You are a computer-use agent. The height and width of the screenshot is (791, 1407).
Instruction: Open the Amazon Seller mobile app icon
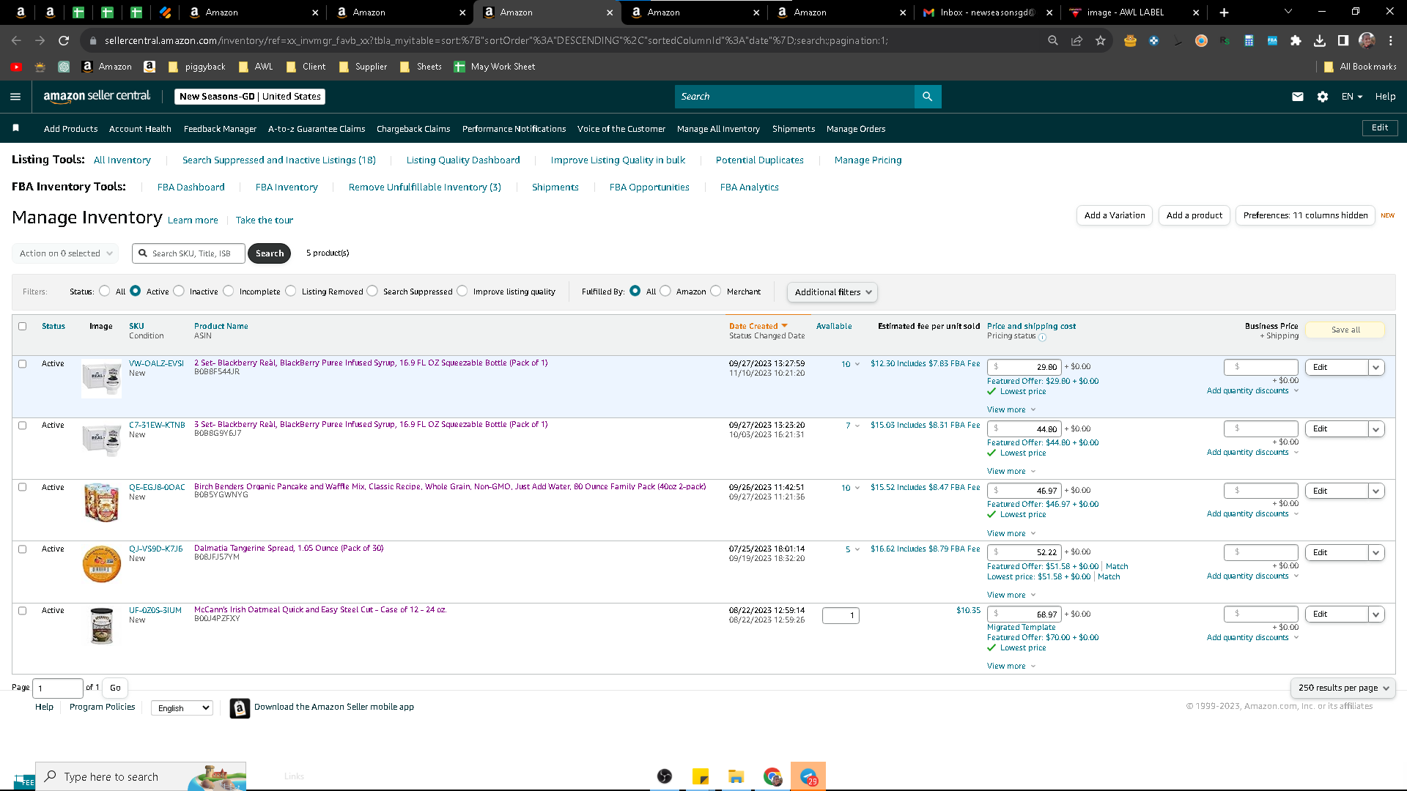click(240, 708)
